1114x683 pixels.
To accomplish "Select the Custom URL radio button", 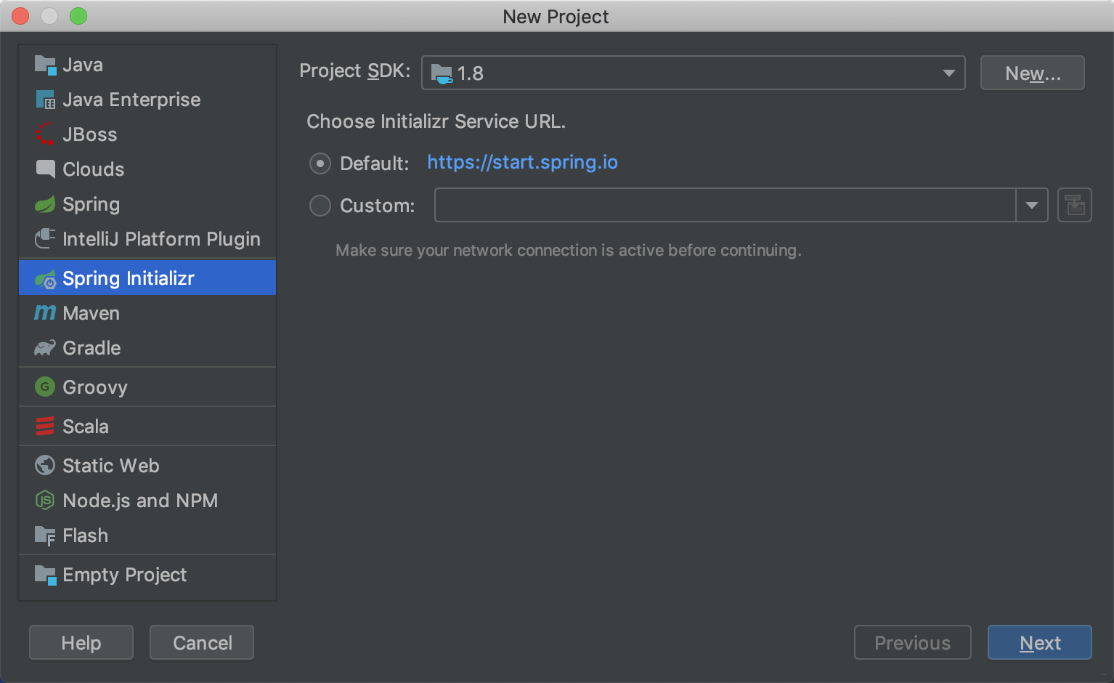I will coord(320,206).
